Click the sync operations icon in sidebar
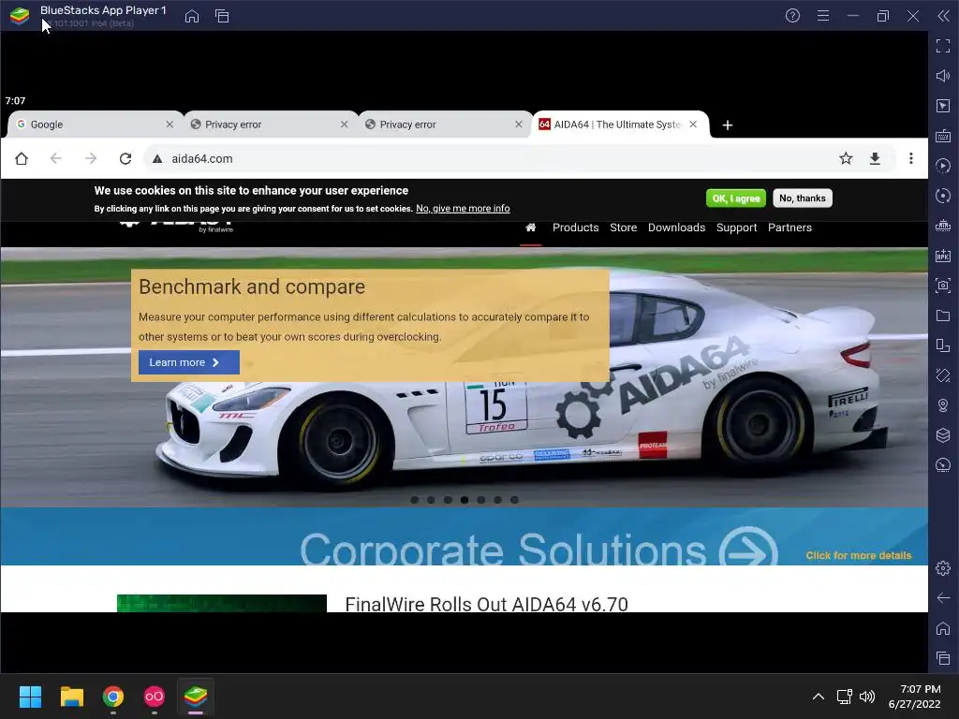Image resolution: width=959 pixels, height=719 pixels. pos(943,196)
